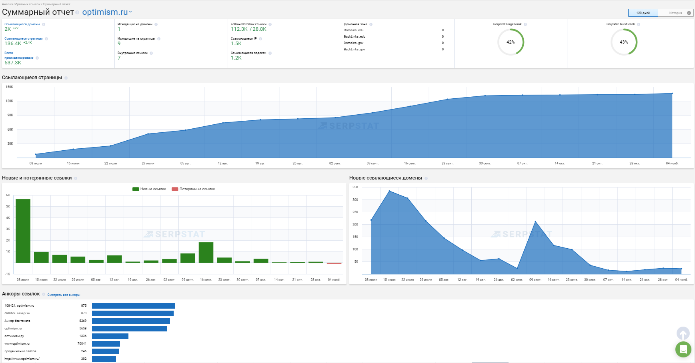This screenshot has height=363, width=695.
Task: Open info tooltip for Внутренние ссылки
Action: tap(151, 53)
